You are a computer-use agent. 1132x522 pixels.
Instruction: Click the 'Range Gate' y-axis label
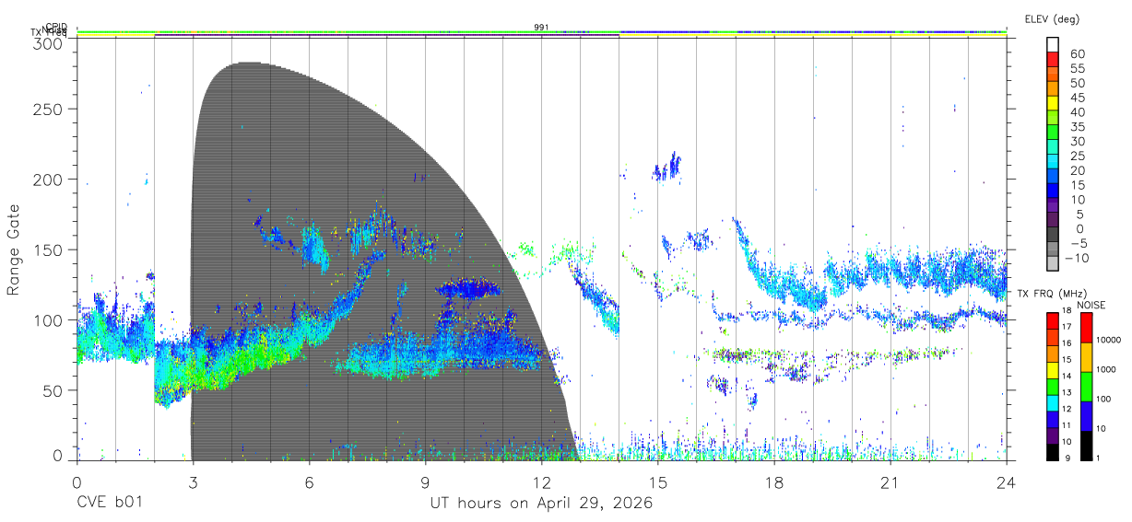(x=14, y=250)
